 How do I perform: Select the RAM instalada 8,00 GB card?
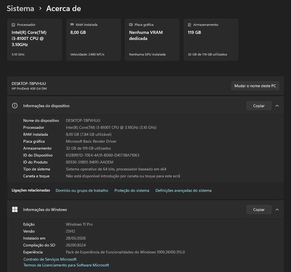click(x=94, y=40)
